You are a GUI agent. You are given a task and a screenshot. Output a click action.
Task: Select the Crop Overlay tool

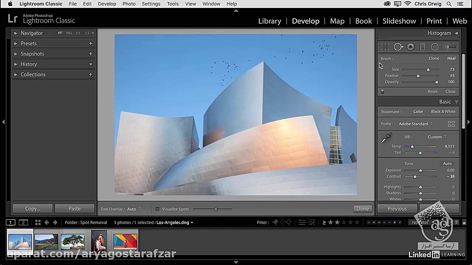tap(385, 47)
